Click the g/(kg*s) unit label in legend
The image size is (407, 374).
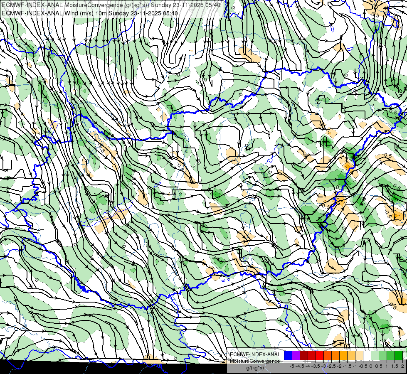(255, 368)
